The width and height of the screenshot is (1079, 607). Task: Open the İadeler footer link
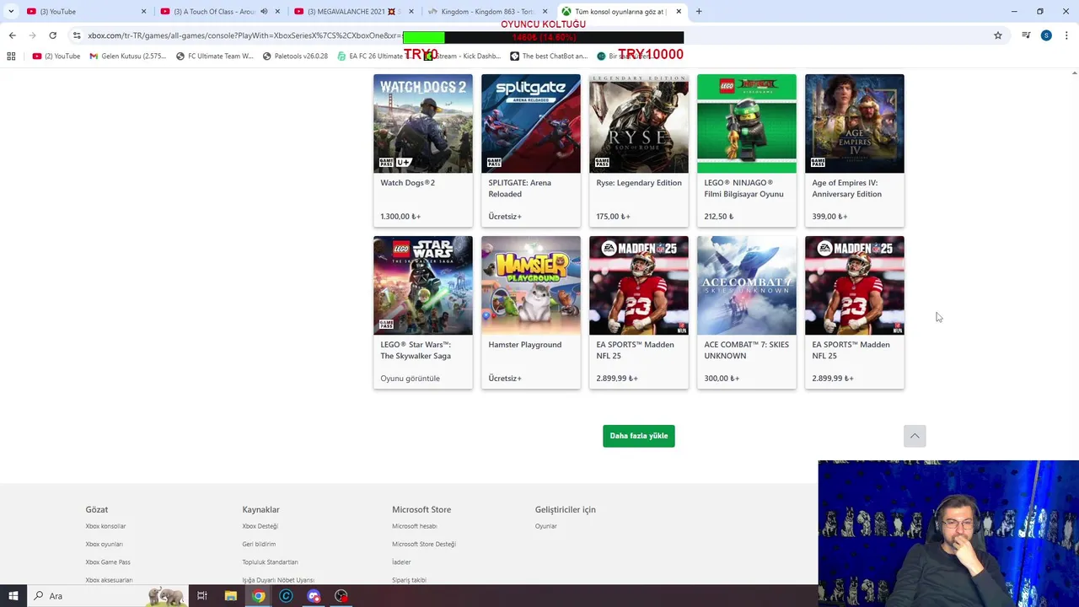point(401,562)
